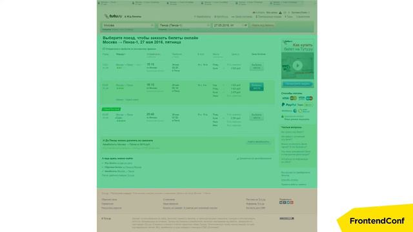
Task: Click the find train tickets search button
Action: click(x=263, y=25)
